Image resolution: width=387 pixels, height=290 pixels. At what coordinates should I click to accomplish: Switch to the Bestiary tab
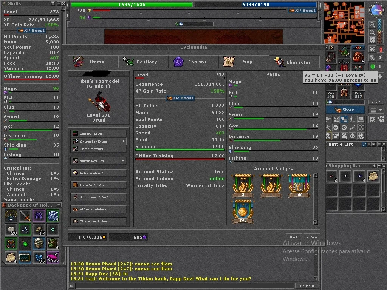(x=143, y=62)
